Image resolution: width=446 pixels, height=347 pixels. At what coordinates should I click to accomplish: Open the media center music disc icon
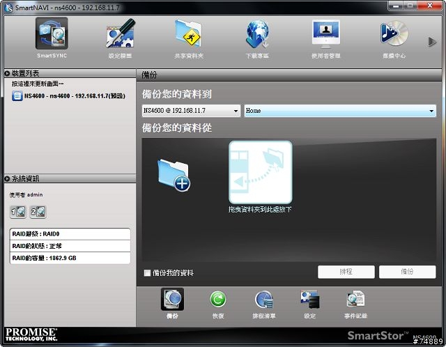click(x=394, y=33)
